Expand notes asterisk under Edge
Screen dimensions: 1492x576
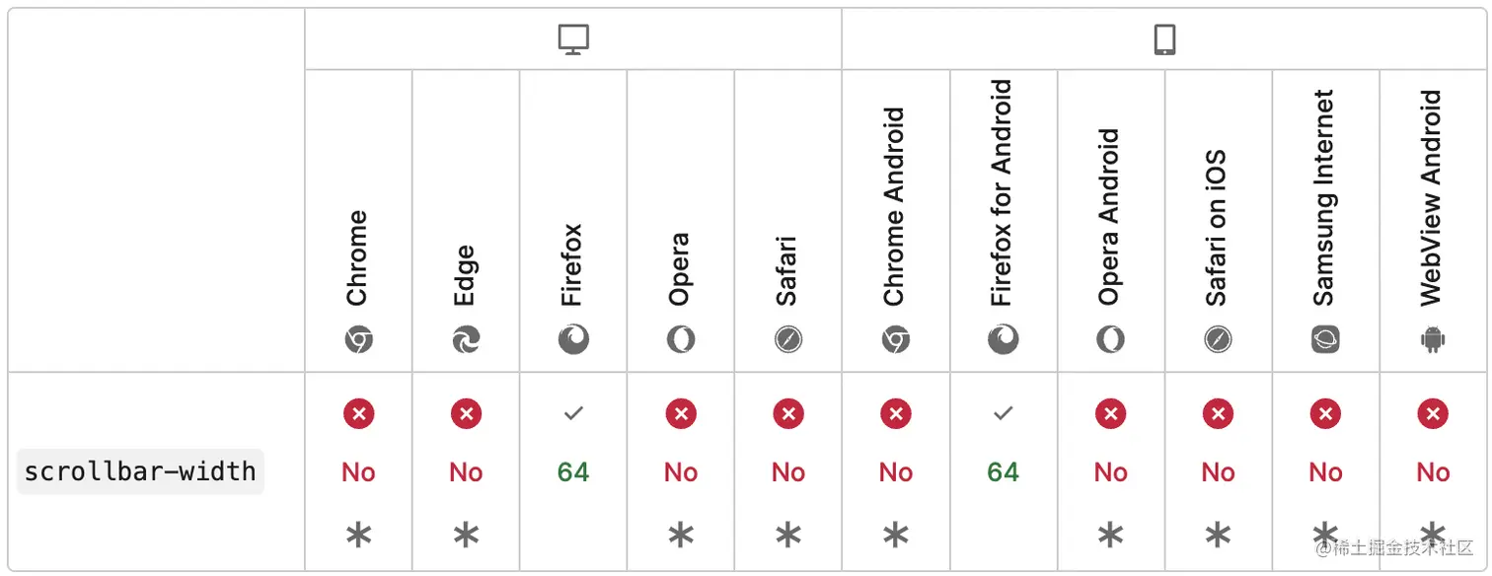(466, 536)
